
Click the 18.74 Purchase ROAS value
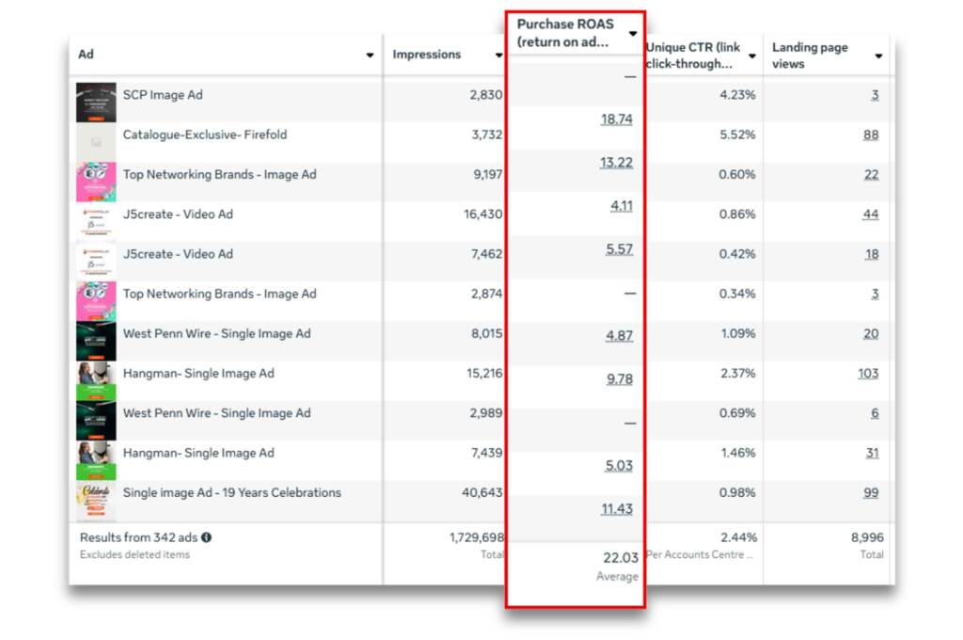click(x=616, y=120)
